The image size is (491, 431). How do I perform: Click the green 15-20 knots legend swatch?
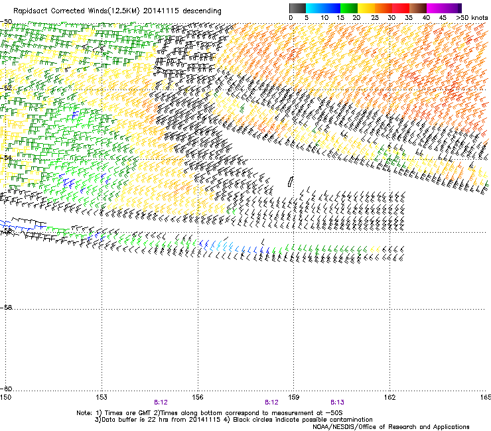point(349,8)
